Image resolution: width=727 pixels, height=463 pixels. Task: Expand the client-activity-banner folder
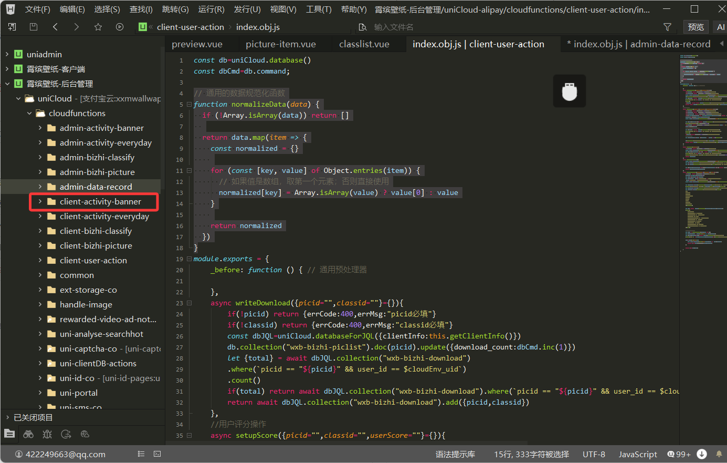(40, 201)
